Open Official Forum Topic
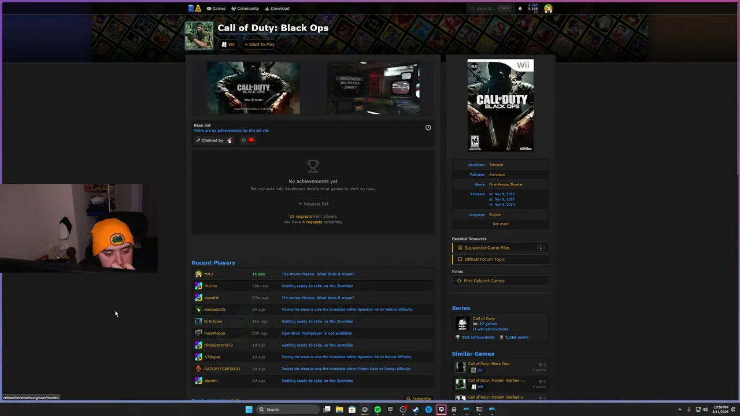The image size is (740, 416). click(500, 259)
